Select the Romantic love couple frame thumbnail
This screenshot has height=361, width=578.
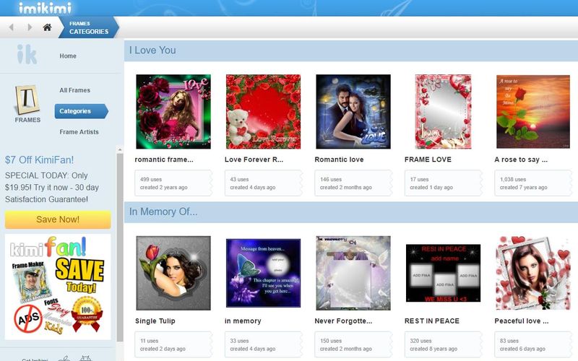[353, 111]
